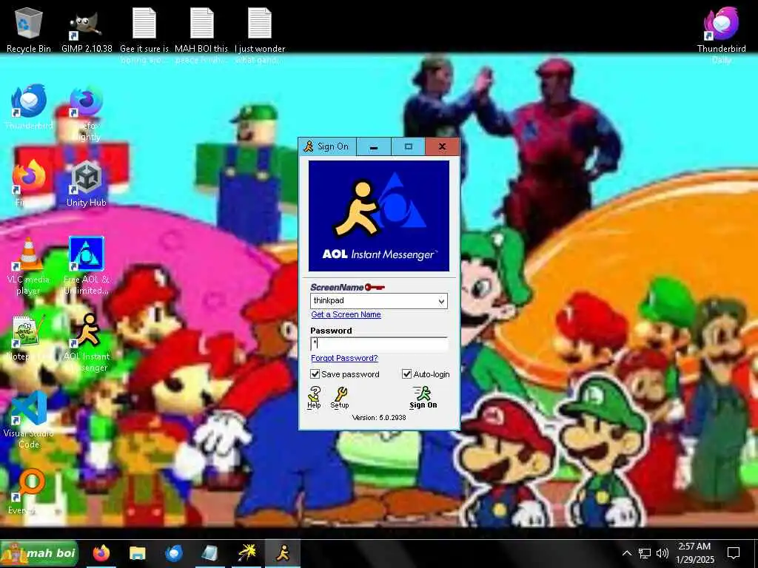Open Setup wrench icon in AIM
This screenshot has width=758, height=568.
tap(340, 397)
